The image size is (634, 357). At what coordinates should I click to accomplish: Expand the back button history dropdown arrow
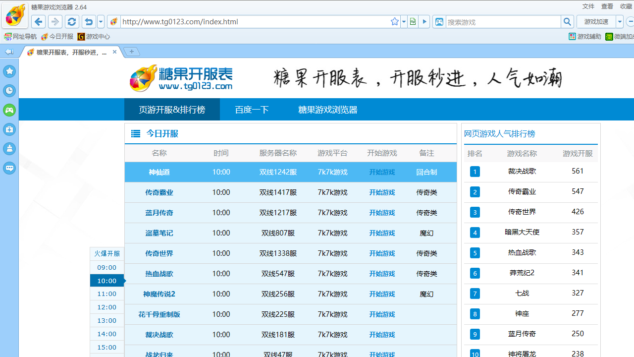pos(100,22)
